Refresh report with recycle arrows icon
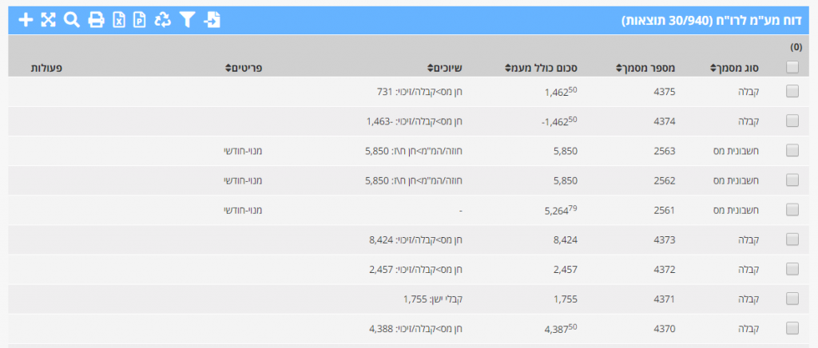 [163, 20]
